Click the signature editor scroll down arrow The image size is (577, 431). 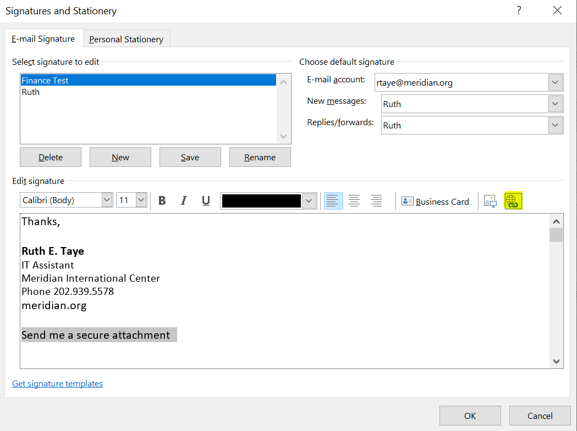click(556, 362)
